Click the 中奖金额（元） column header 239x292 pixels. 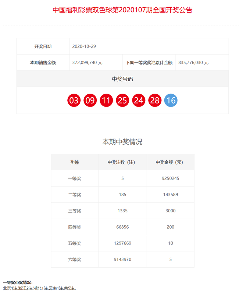(x=171, y=162)
